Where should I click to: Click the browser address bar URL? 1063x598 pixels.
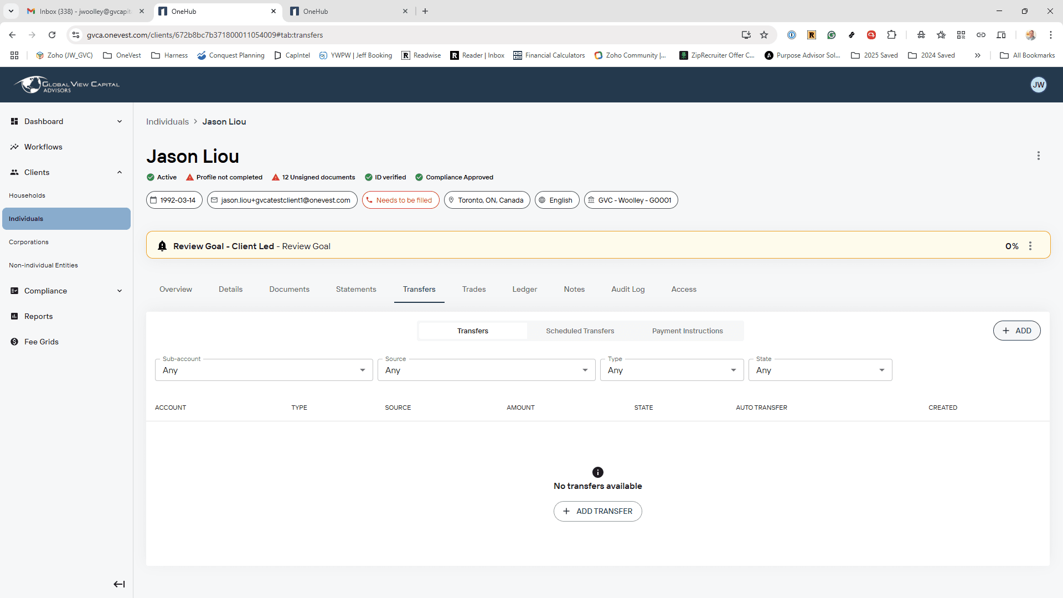[x=205, y=35]
